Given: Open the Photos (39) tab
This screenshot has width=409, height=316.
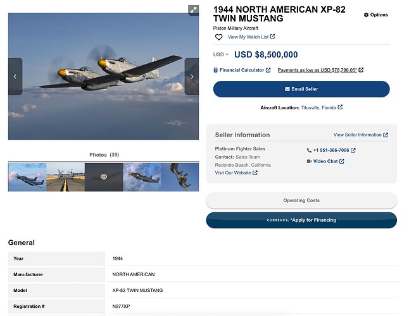Looking at the screenshot, I should pyautogui.click(x=104, y=155).
